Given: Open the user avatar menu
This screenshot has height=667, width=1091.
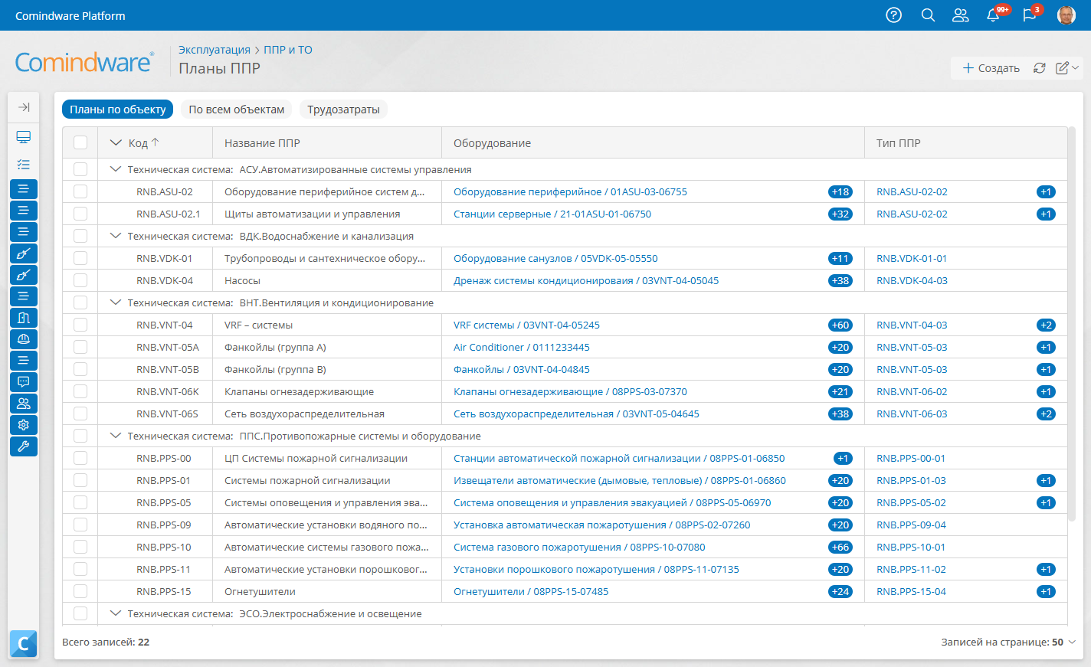Looking at the screenshot, I should point(1066,15).
